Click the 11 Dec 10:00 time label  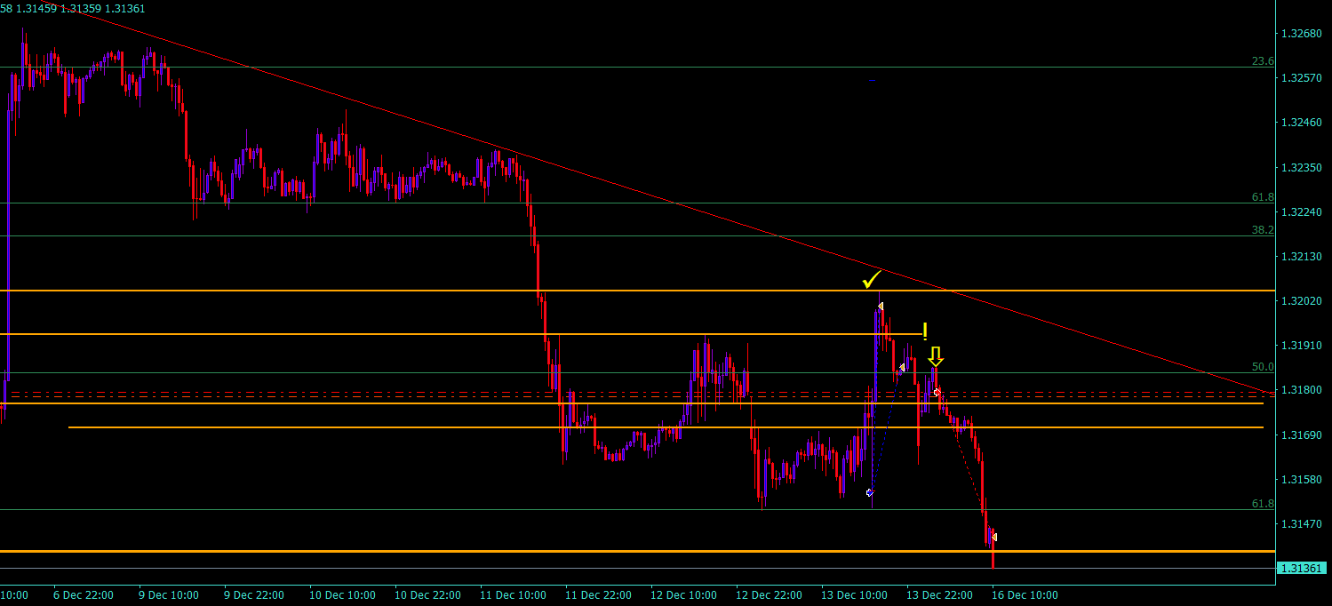513,594
